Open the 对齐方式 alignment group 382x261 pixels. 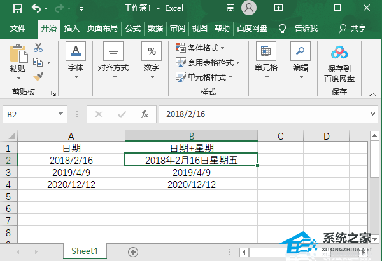pos(113,61)
